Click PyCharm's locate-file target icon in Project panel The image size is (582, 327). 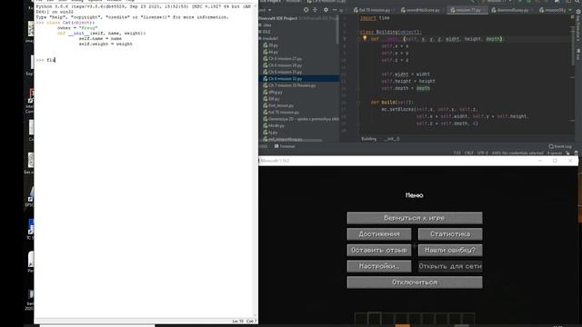(306, 10)
